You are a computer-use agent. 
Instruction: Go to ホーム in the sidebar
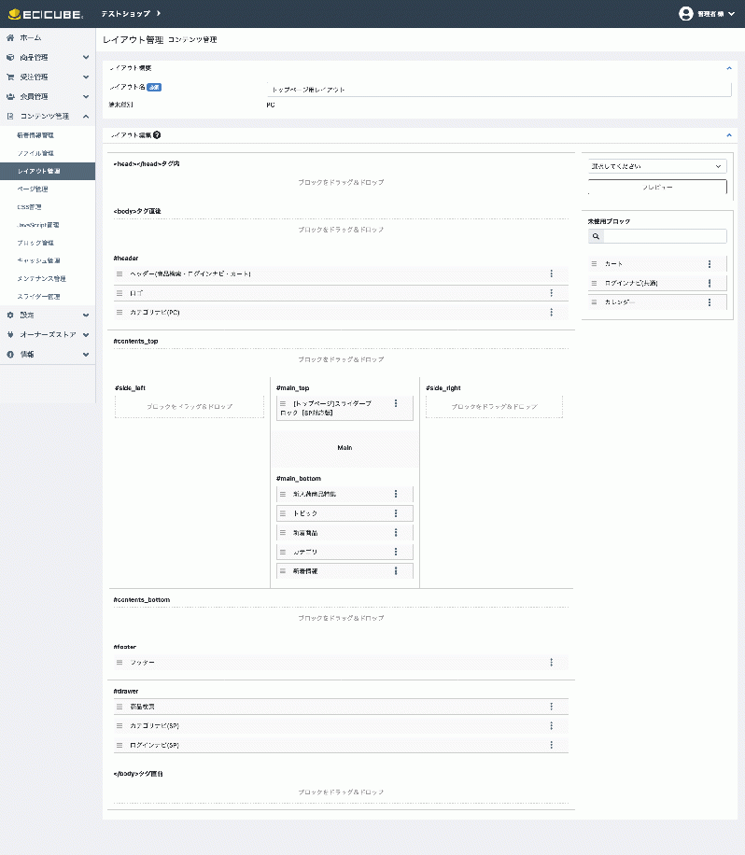coord(48,37)
